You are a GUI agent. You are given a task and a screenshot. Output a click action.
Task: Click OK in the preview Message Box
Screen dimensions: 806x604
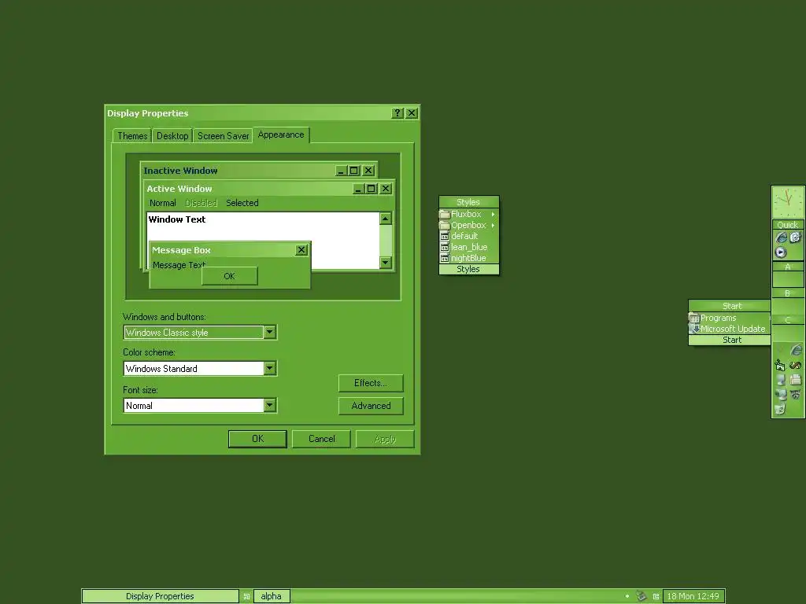pos(229,276)
